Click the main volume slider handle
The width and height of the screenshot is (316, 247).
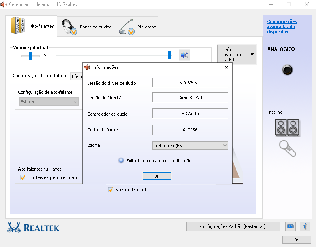(x=169, y=55)
